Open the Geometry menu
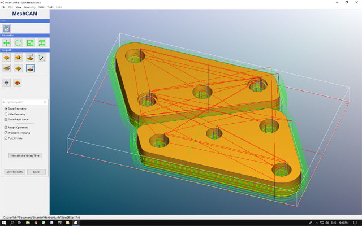The height and width of the screenshot is (226, 362). (30, 7)
